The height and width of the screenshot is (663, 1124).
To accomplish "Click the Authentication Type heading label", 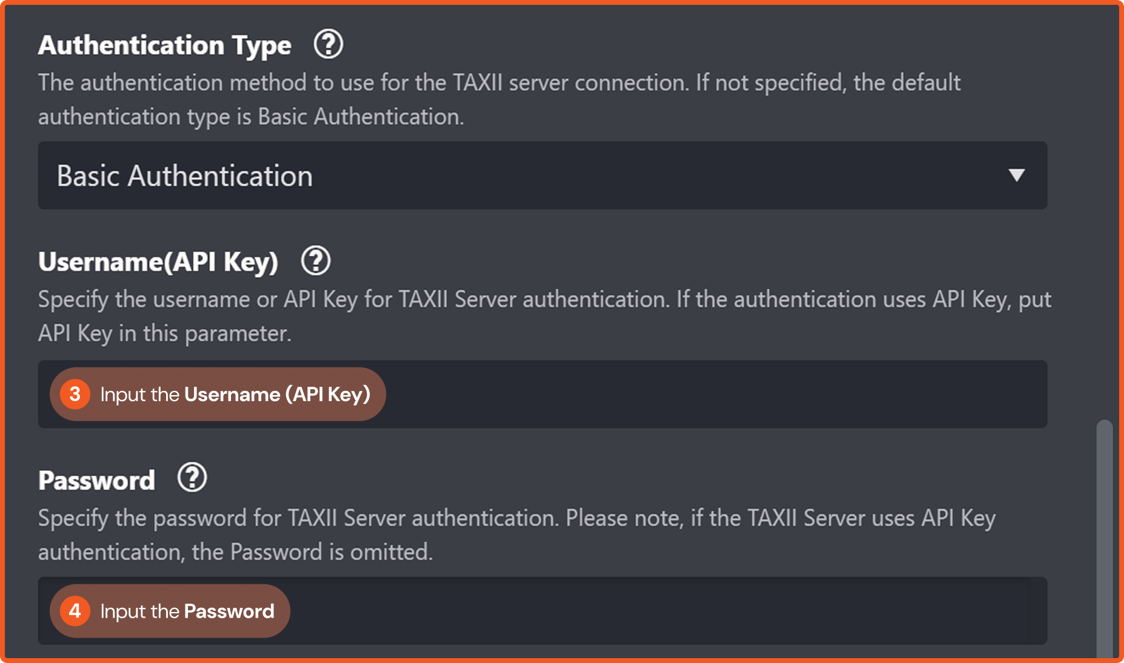I will point(165,45).
